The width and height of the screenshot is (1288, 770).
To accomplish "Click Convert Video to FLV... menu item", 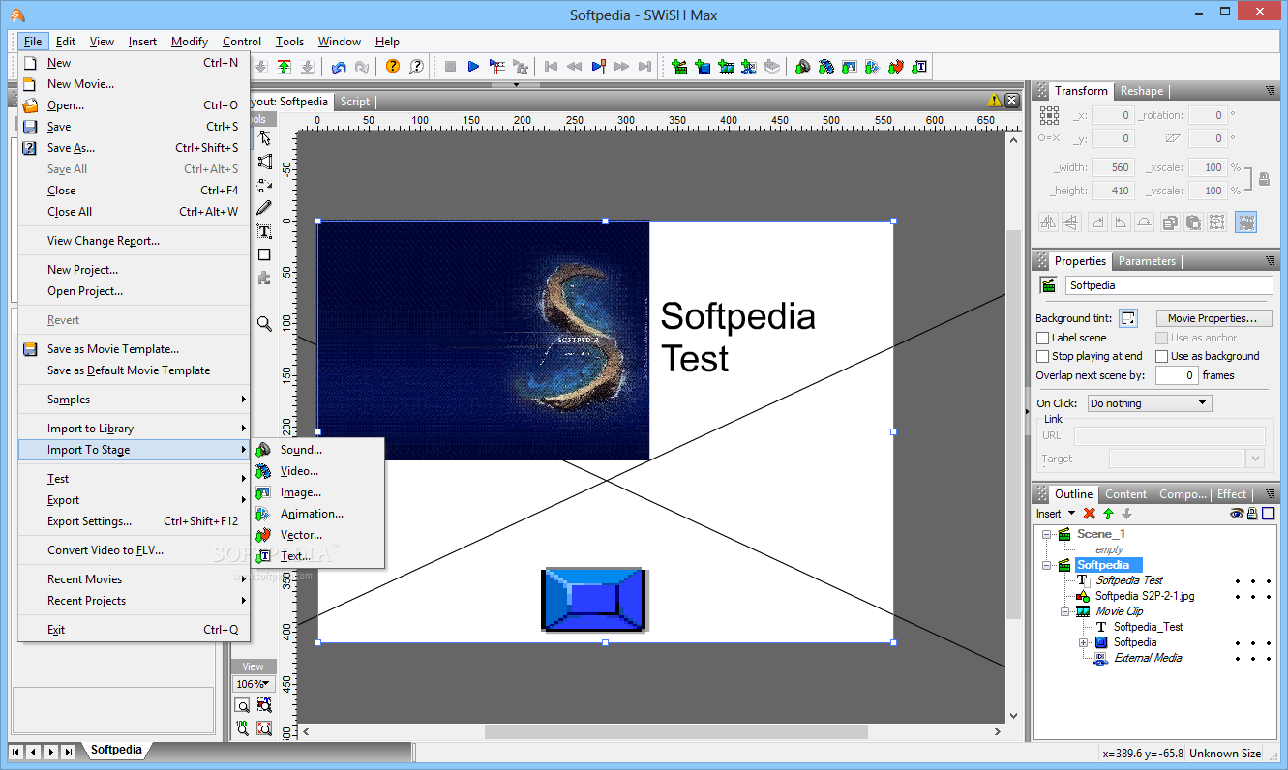I will pyautogui.click(x=134, y=550).
